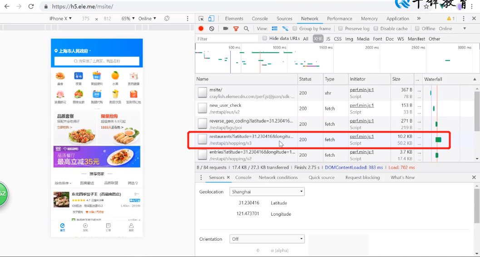Open the drawer's three-dot menu
The width and height of the screenshot is (480, 257).
point(201,178)
